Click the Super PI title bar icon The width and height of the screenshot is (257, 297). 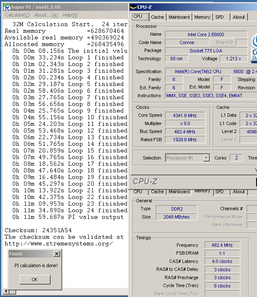pyautogui.click(x=7, y=7)
